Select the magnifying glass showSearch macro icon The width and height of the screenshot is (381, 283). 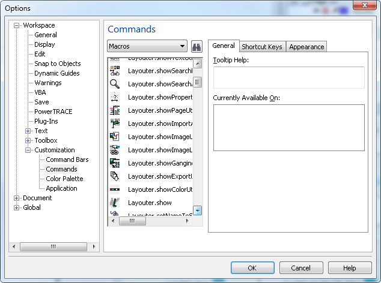click(x=115, y=84)
